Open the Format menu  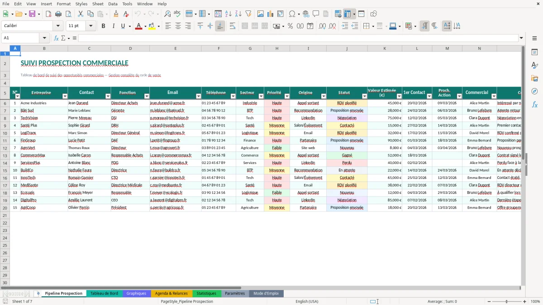point(63,4)
